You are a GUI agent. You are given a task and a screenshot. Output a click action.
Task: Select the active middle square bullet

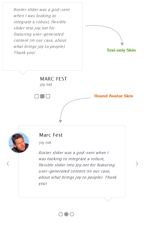42,96
